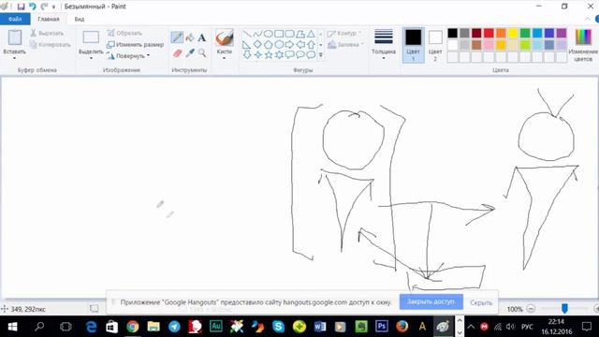Screen dimensions: 599x337
Task: Activate Цвет 1 foreground color
Action: coord(414,45)
